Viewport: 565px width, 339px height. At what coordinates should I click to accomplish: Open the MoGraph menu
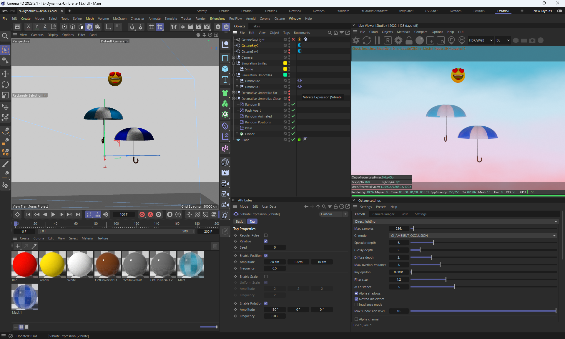click(119, 19)
